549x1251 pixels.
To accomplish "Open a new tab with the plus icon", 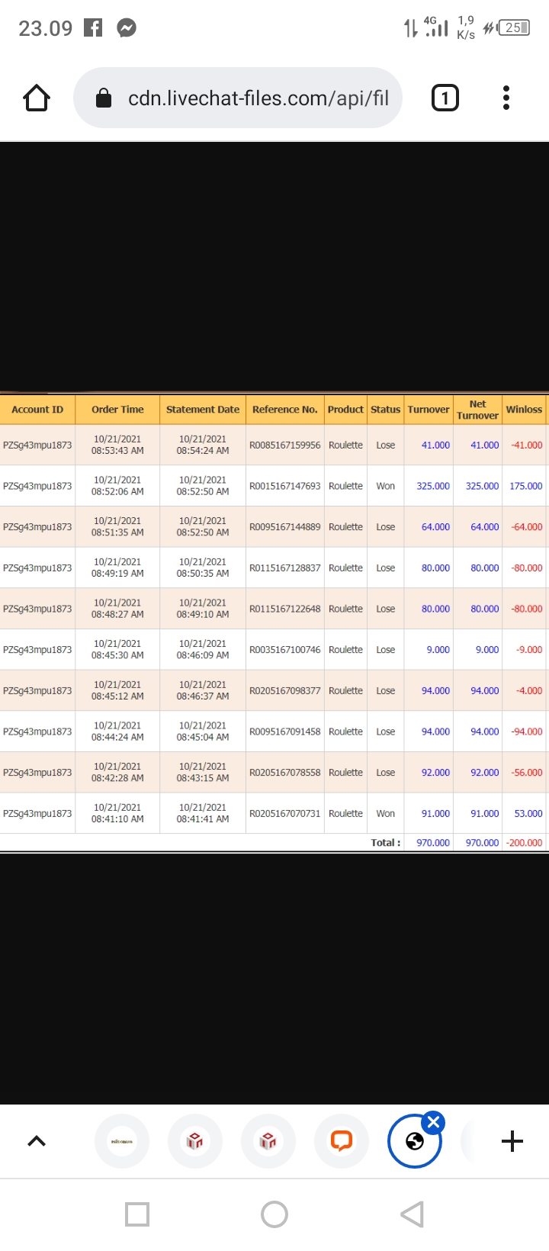I will point(512,1141).
